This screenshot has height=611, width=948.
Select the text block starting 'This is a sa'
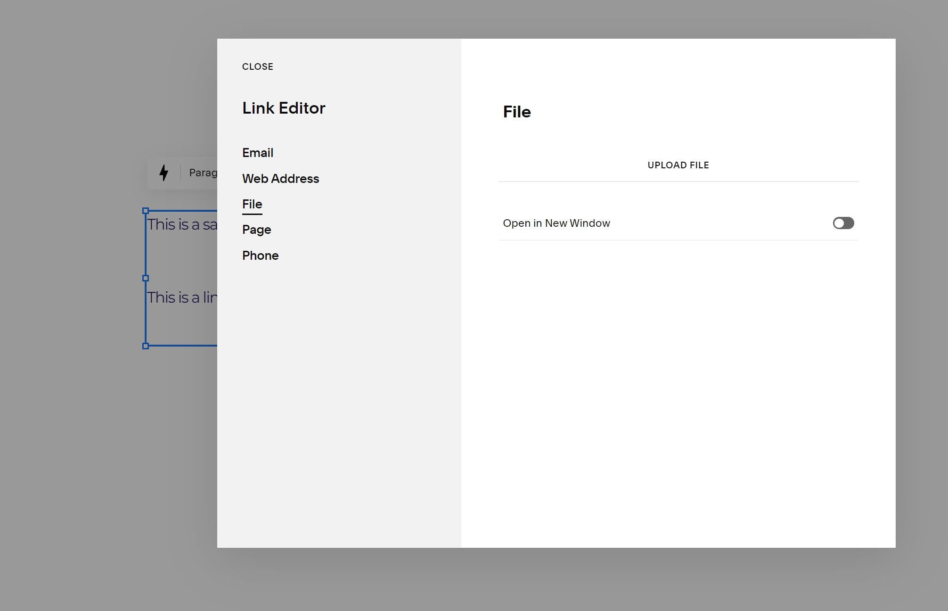[x=181, y=224]
